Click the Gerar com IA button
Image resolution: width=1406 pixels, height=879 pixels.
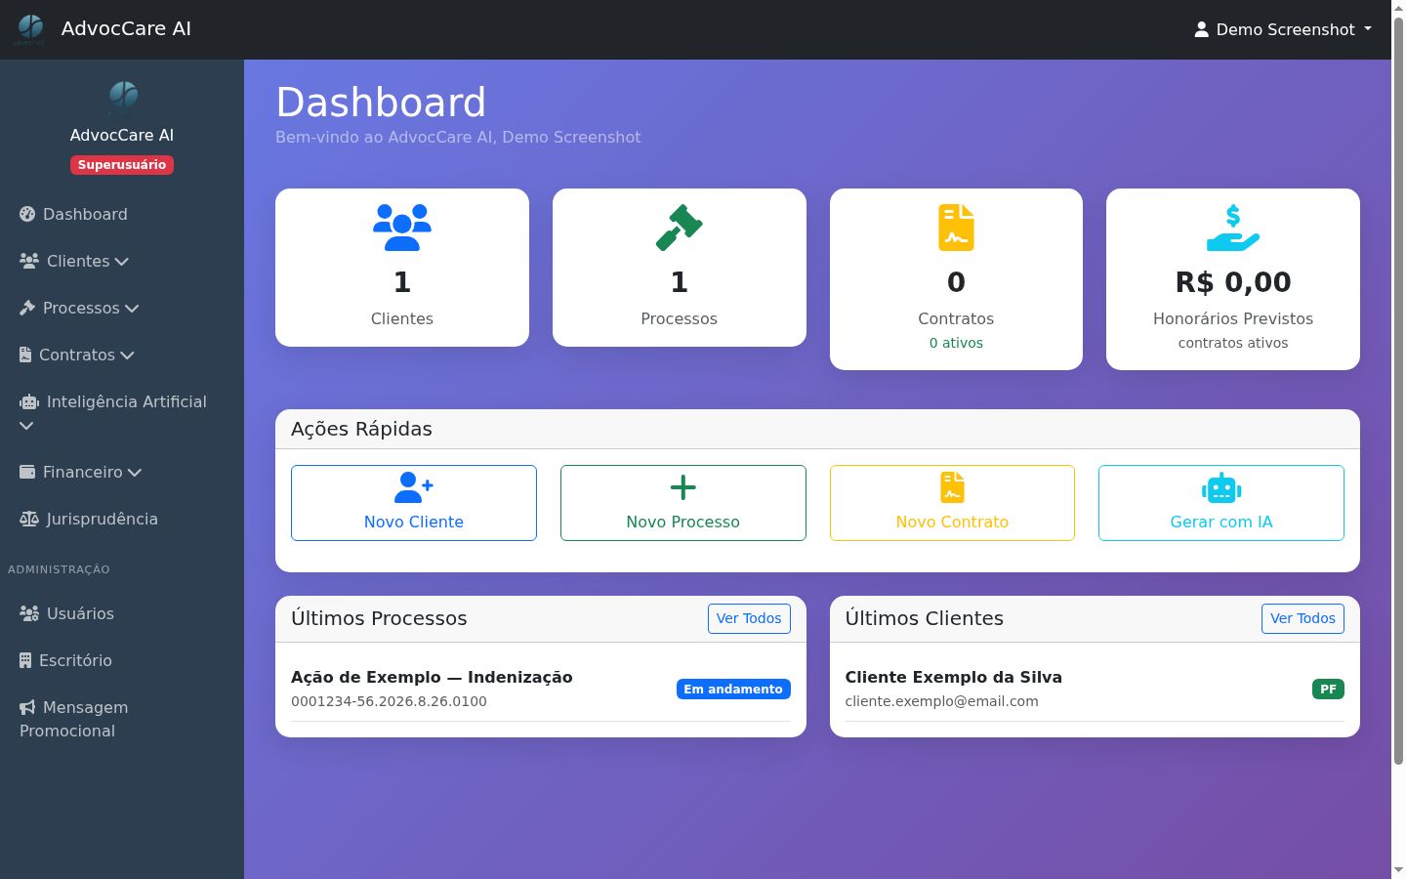(1221, 503)
